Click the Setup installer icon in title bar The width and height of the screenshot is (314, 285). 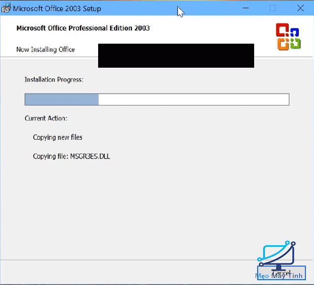click(x=6, y=8)
